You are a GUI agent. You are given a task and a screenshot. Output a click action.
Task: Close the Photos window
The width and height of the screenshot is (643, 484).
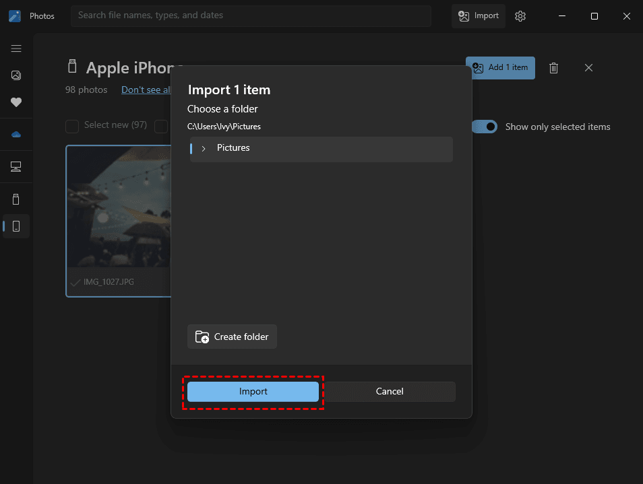[627, 16]
